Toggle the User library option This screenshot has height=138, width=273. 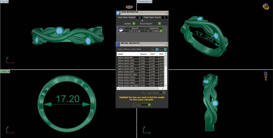pyautogui.click(x=163, y=49)
